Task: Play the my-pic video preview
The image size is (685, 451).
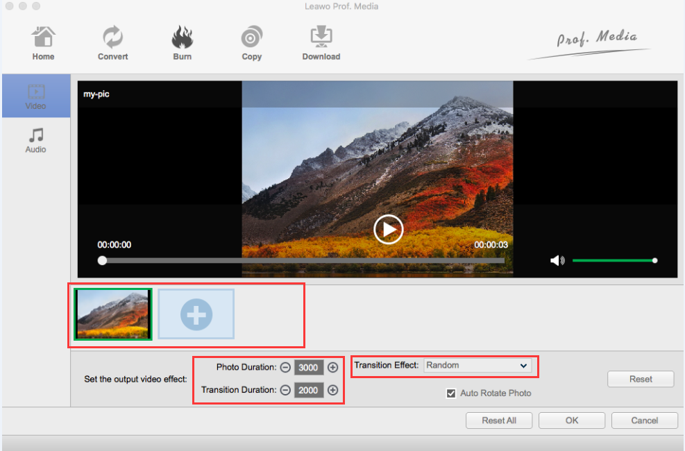Action: click(388, 229)
